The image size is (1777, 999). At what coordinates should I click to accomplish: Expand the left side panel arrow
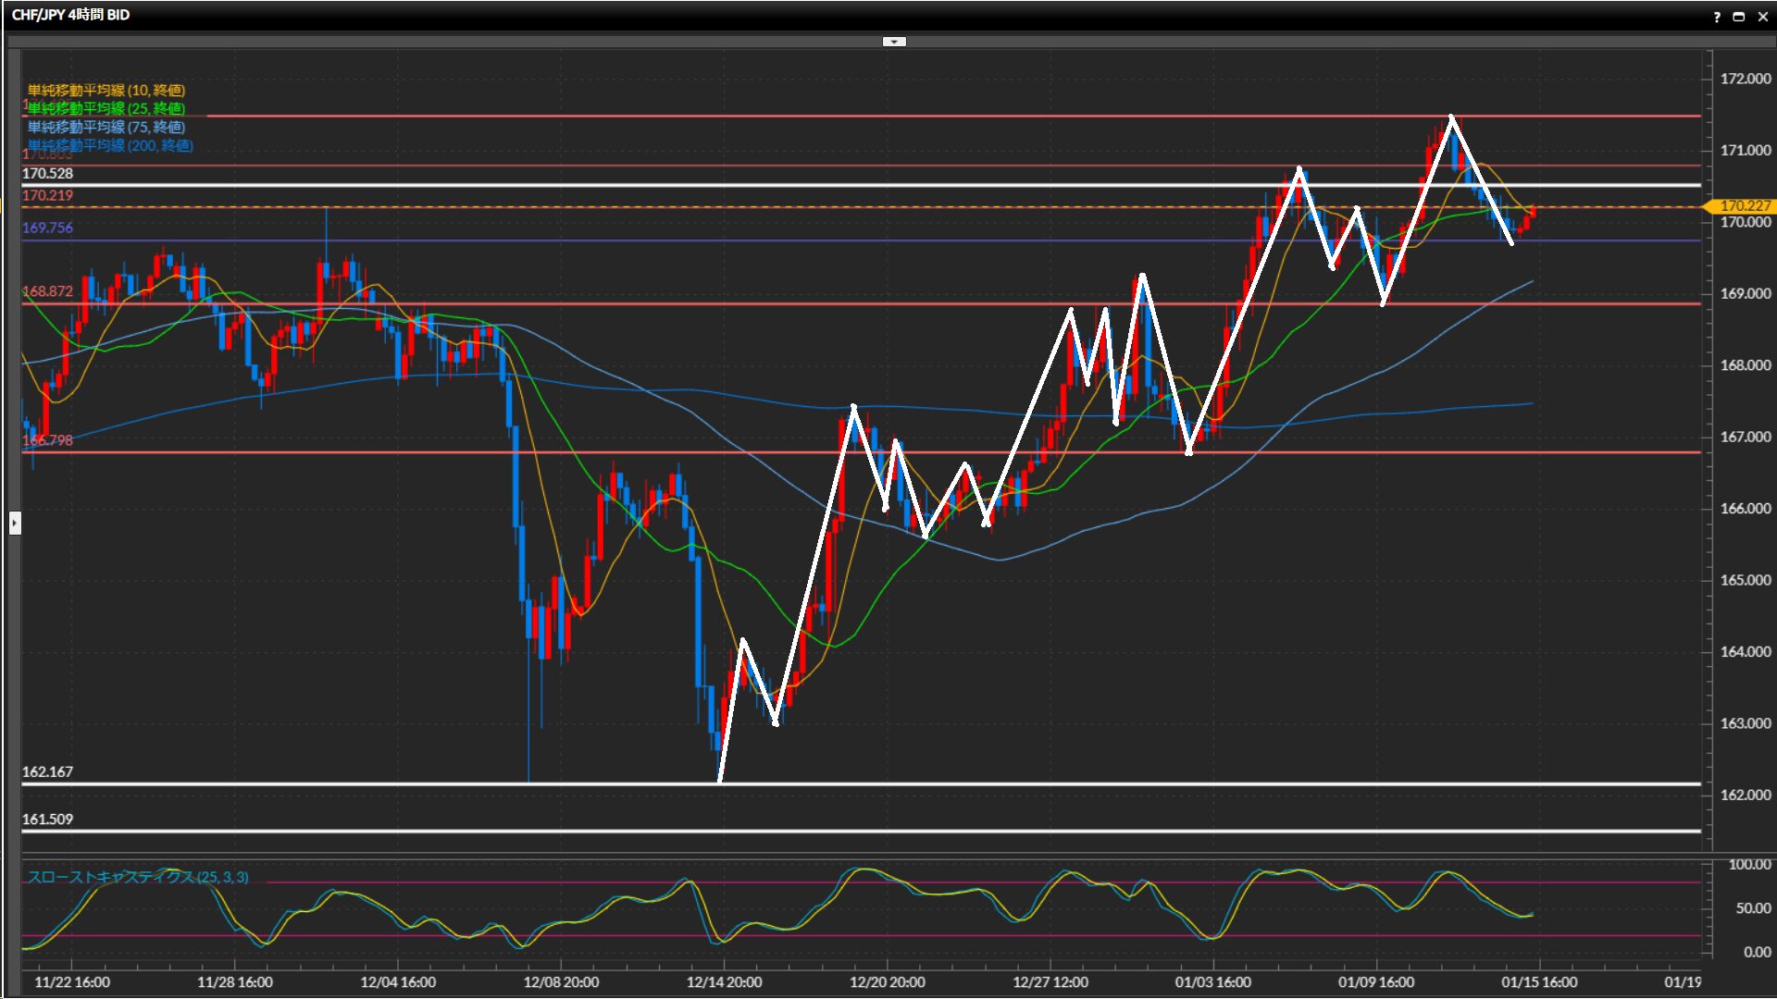[x=15, y=524]
